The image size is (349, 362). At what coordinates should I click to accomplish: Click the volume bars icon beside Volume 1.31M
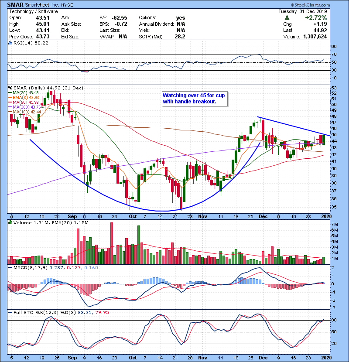pyautogui.click(x=10, y=222)
